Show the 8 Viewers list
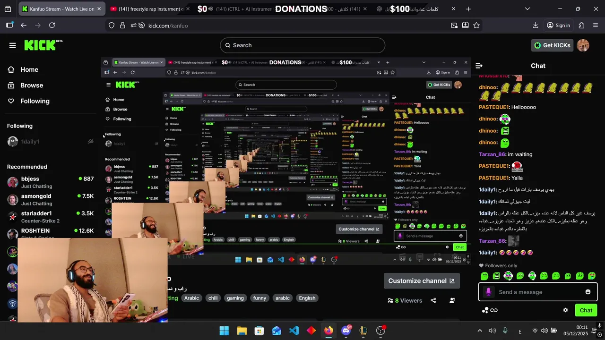The image size is (605, 340). [405, 300]
